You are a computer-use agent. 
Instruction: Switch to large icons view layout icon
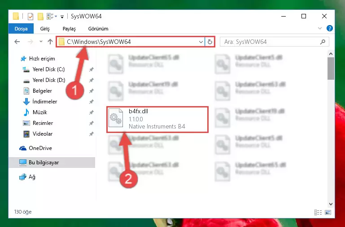328,212
